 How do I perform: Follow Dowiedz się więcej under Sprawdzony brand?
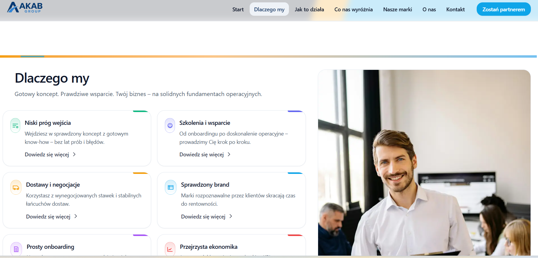(x=203, y=217)
